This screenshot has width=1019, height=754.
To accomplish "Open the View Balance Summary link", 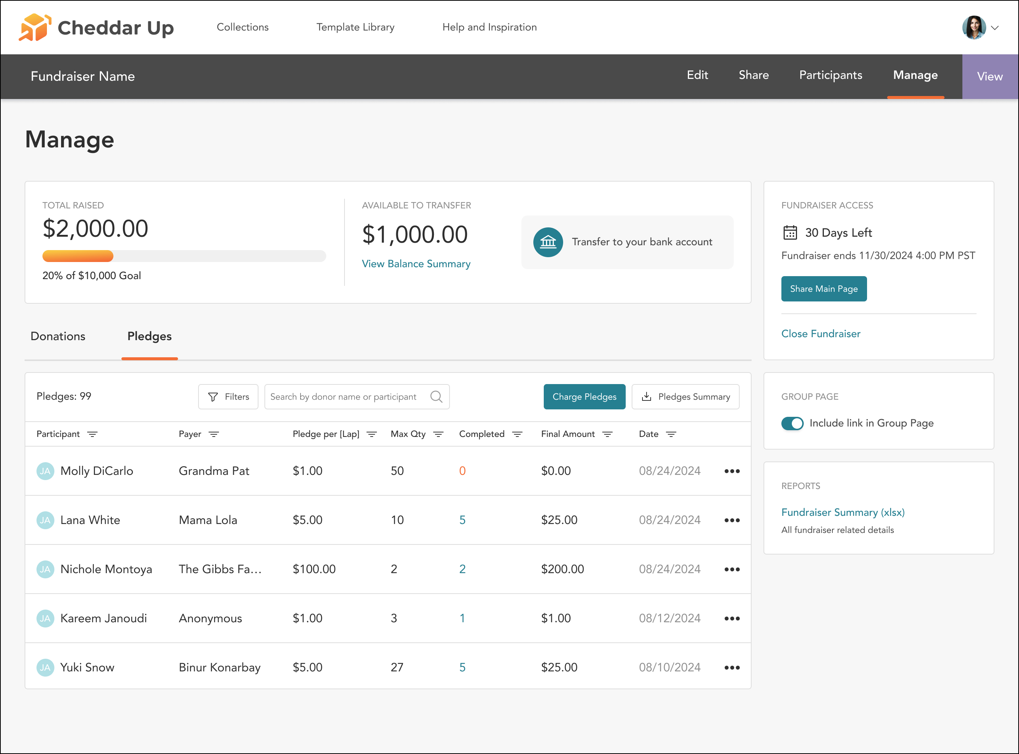I will (416, 264).
